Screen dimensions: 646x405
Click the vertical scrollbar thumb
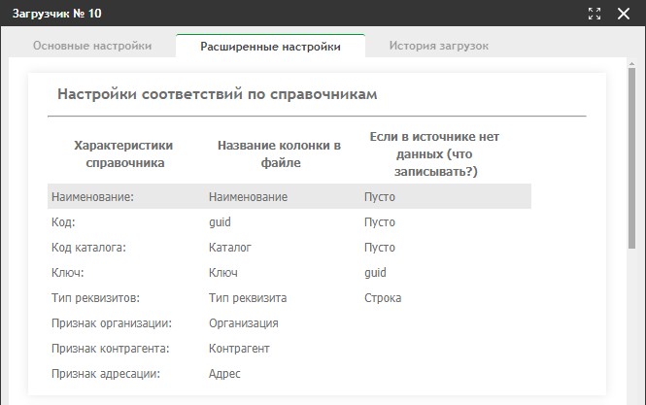(631, 157)
